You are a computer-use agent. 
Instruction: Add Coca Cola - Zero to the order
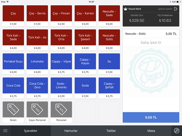37,85
